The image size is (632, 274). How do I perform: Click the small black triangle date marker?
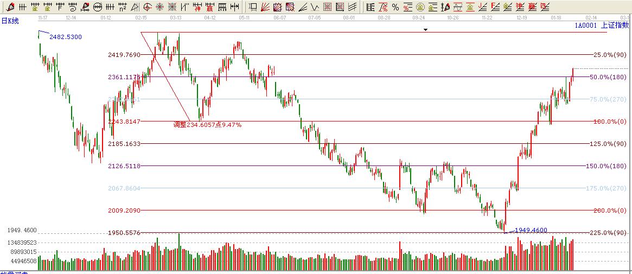(x=426, y=30)
